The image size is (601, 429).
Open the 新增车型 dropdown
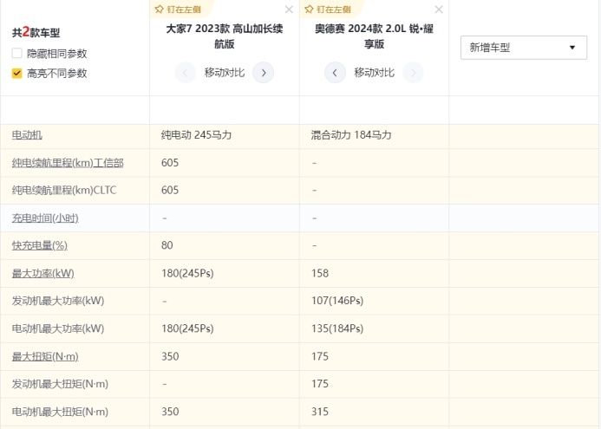pos(524,48)
